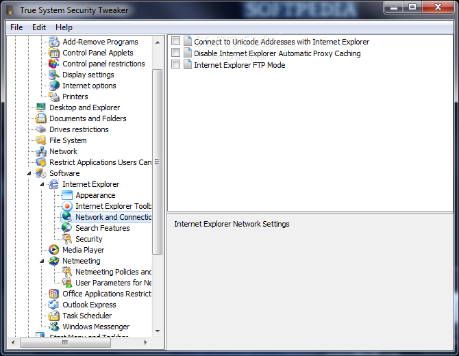The width and height of the screenshot is (459, 356).
Task: Click 'Connect to Unicode Addresses with Internet Explorer' text
Action: coord(282,42)
